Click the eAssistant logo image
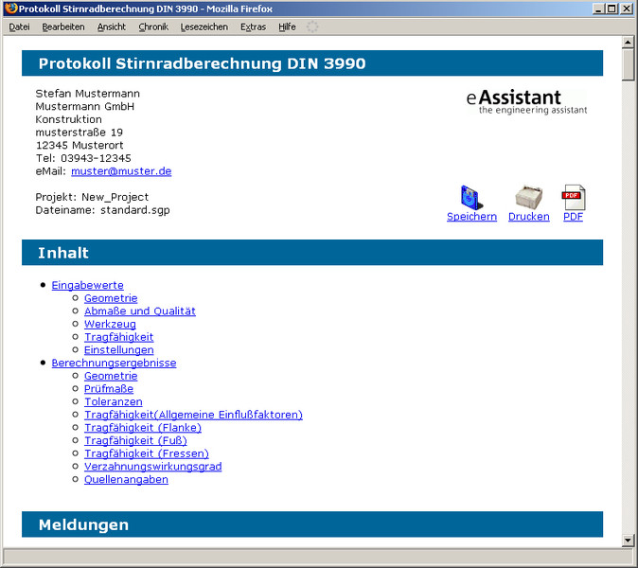This screenshot has width=638, height=568. coord(526,101)
